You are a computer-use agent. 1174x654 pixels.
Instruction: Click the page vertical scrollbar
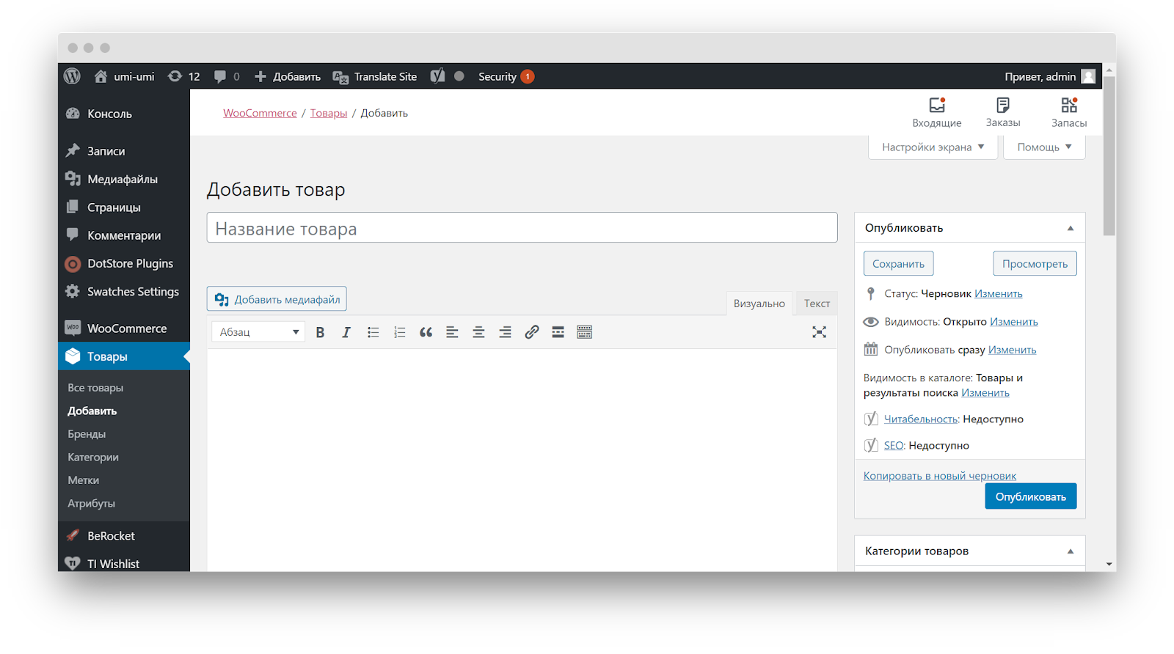point(1109,155)
